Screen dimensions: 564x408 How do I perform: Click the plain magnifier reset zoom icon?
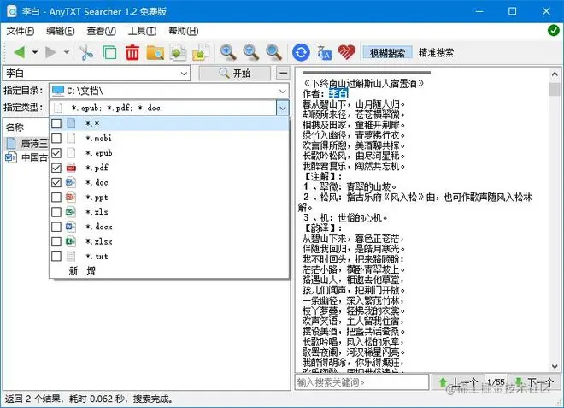click(x=273, y=52)
